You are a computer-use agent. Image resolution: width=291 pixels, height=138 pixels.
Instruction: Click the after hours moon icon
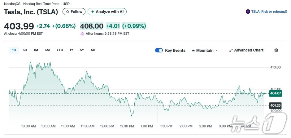coord(82,34)
